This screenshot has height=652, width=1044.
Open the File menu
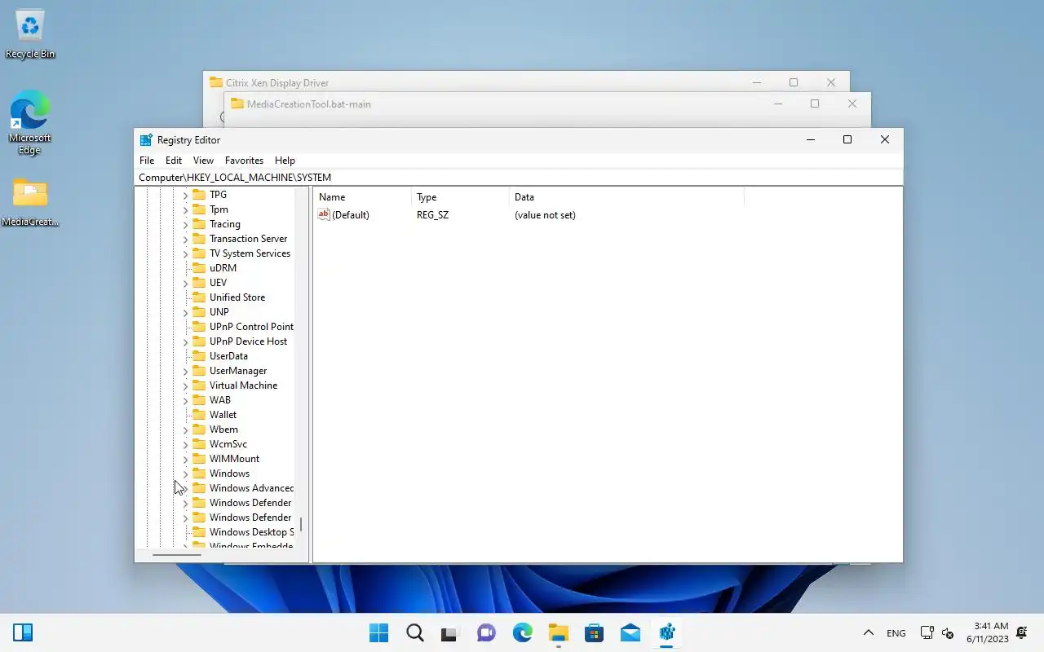pyautogui.click(x=147, y=161)
